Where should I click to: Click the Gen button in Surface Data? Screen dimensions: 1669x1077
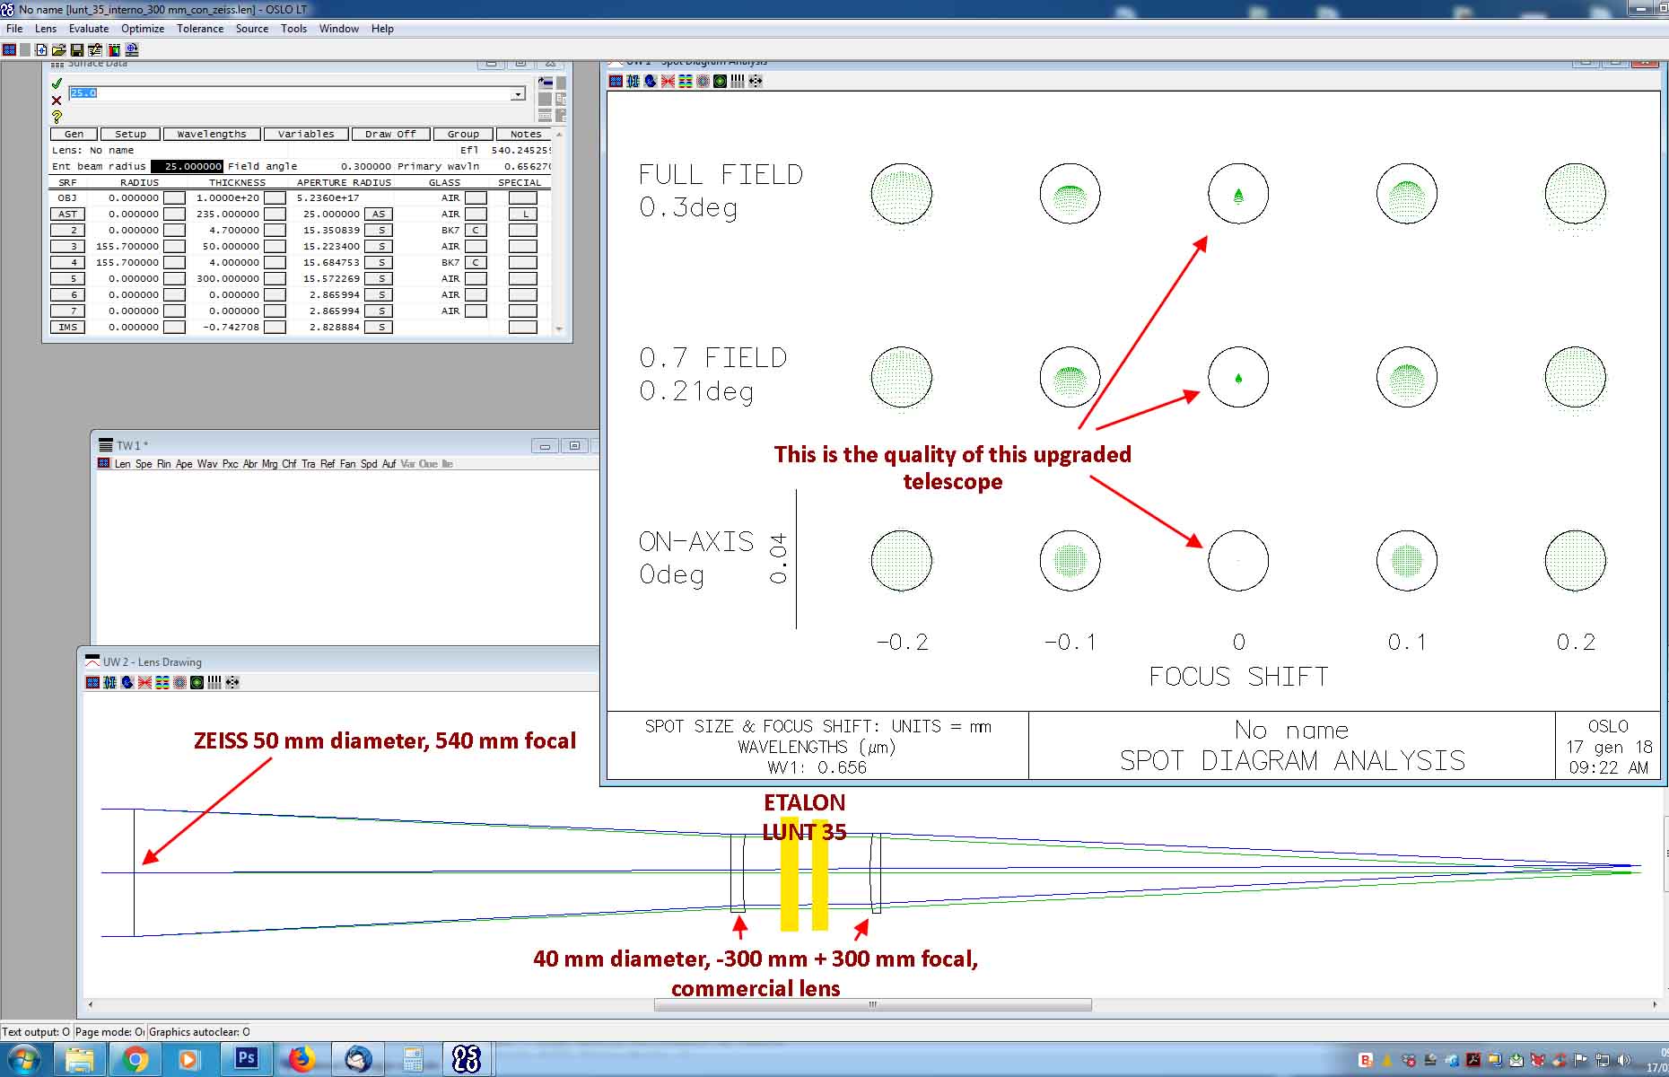tap(74, 134)
